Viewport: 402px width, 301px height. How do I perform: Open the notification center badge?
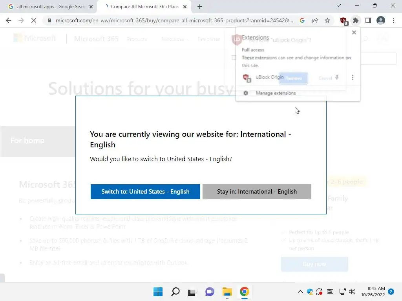(391, 292)
